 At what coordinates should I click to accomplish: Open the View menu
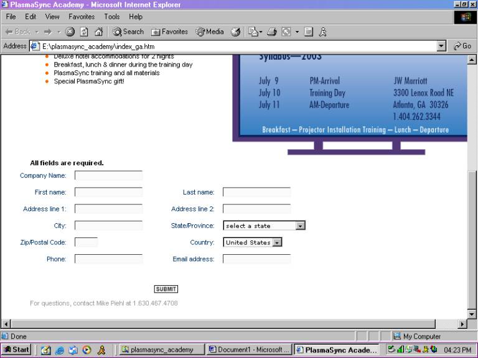52,17
